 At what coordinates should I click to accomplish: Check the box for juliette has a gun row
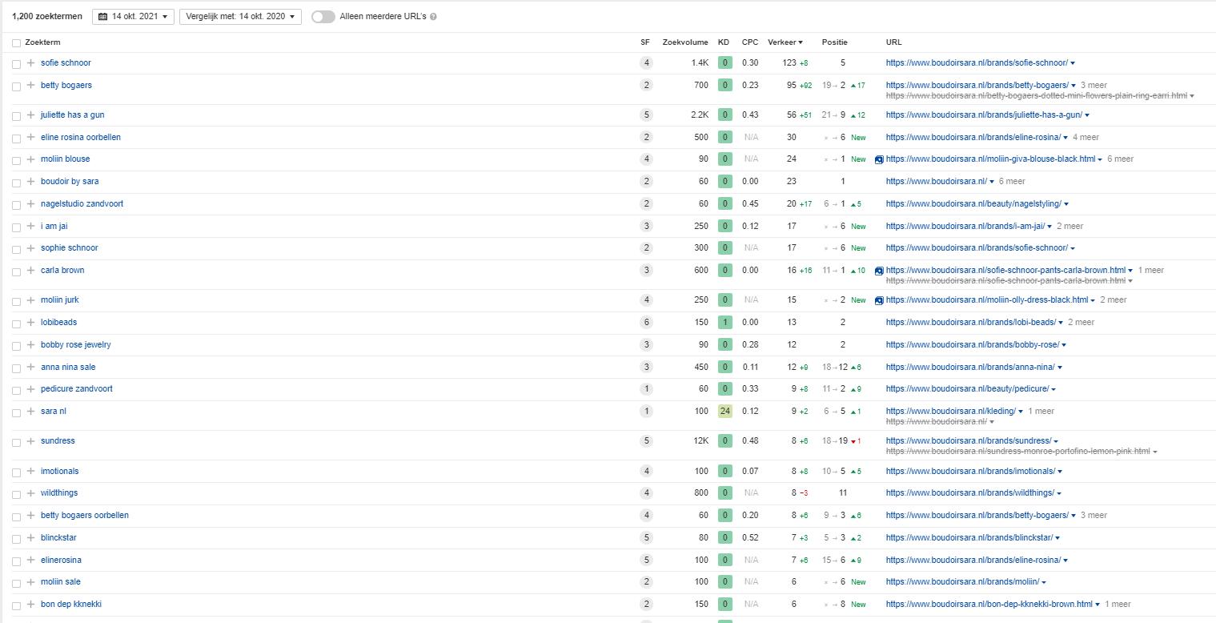[16, 115]
